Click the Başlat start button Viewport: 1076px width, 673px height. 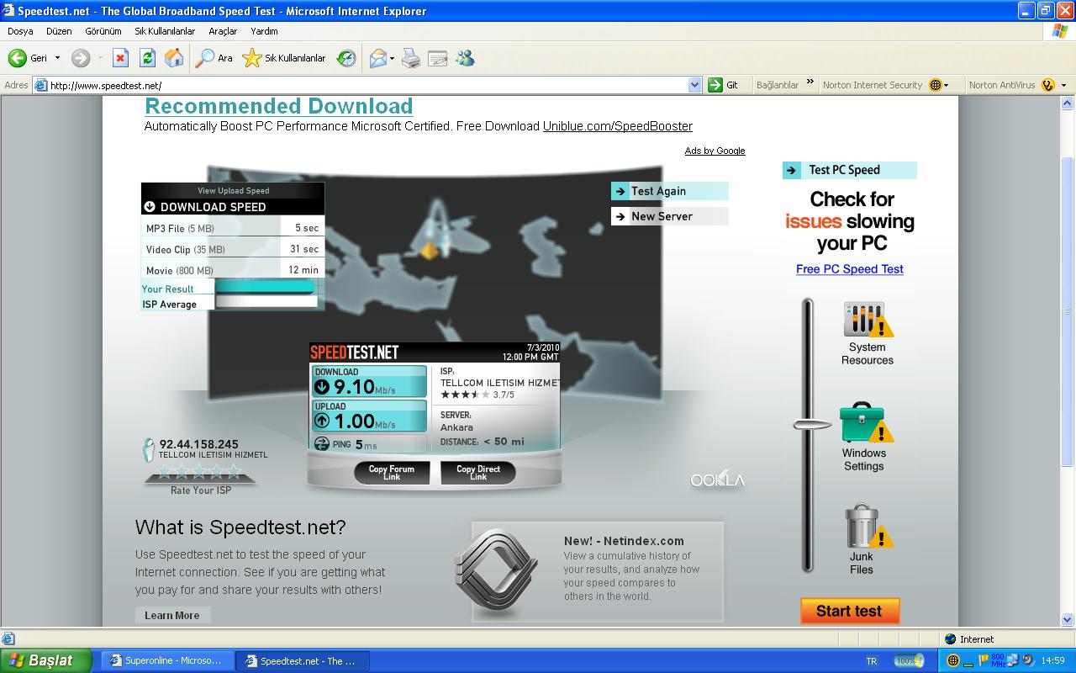pos(46,660)
